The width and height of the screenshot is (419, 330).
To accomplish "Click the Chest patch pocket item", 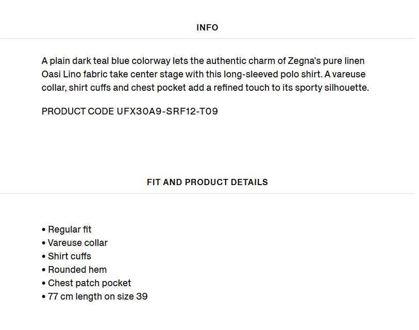I will [87, 283].
